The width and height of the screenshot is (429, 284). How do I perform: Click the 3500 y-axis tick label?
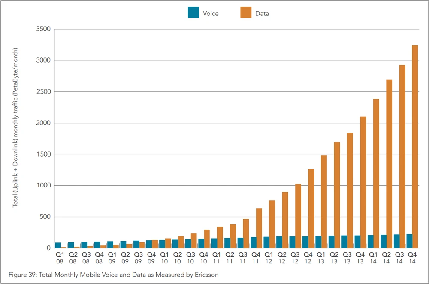pos(43,29)
